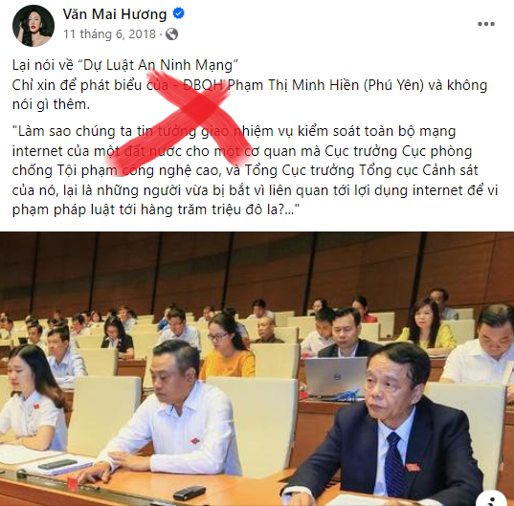Click the woman in the yellow top

tap(427, 326)
